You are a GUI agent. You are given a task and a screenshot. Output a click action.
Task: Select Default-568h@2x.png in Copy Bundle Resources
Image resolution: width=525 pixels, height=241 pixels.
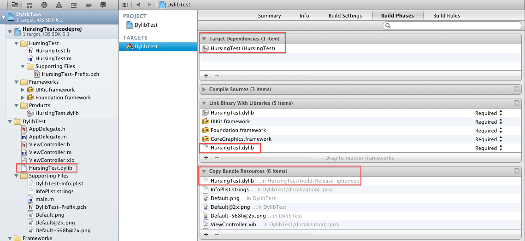tap(360, 216)
